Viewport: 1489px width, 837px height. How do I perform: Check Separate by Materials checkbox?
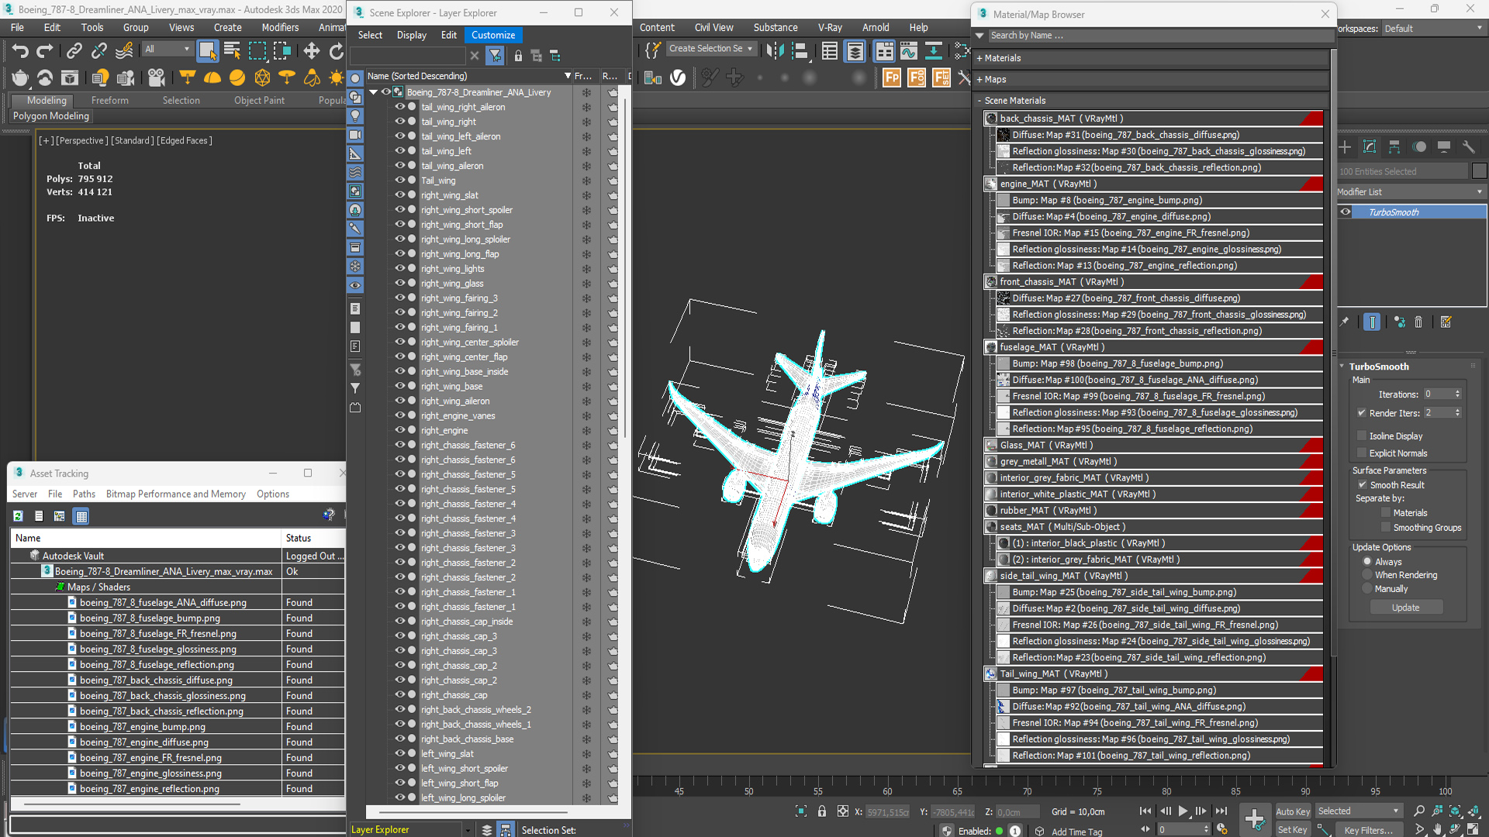[1386, 513]
